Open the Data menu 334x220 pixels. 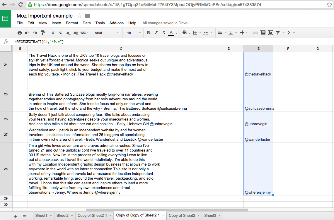(87, 23)
